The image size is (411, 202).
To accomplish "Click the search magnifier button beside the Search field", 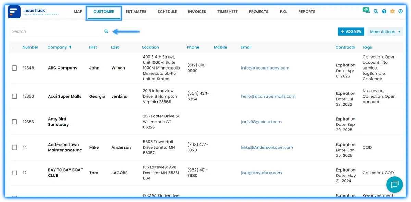I will 106,31.
